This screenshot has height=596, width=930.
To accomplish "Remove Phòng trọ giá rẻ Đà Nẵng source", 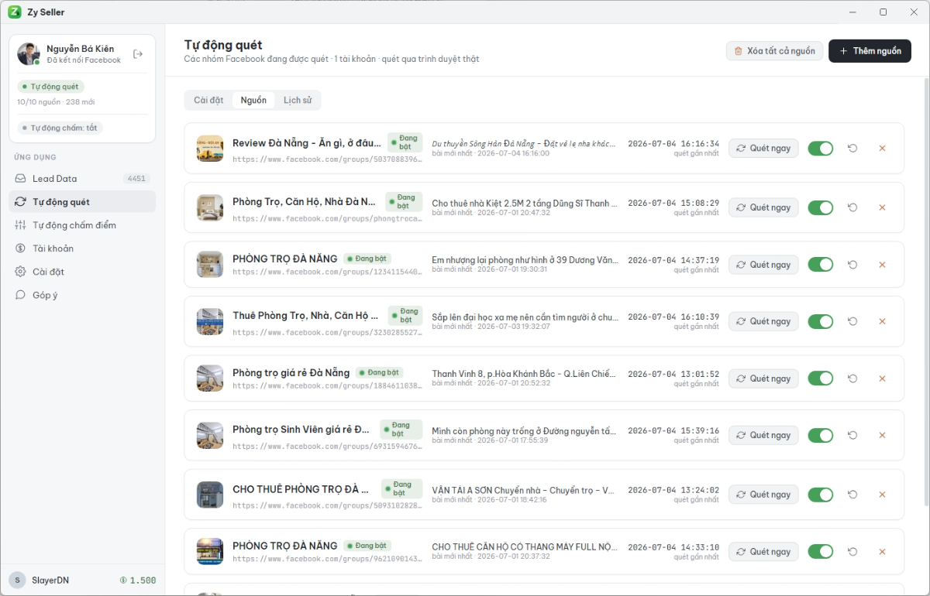I will point(882,378).
